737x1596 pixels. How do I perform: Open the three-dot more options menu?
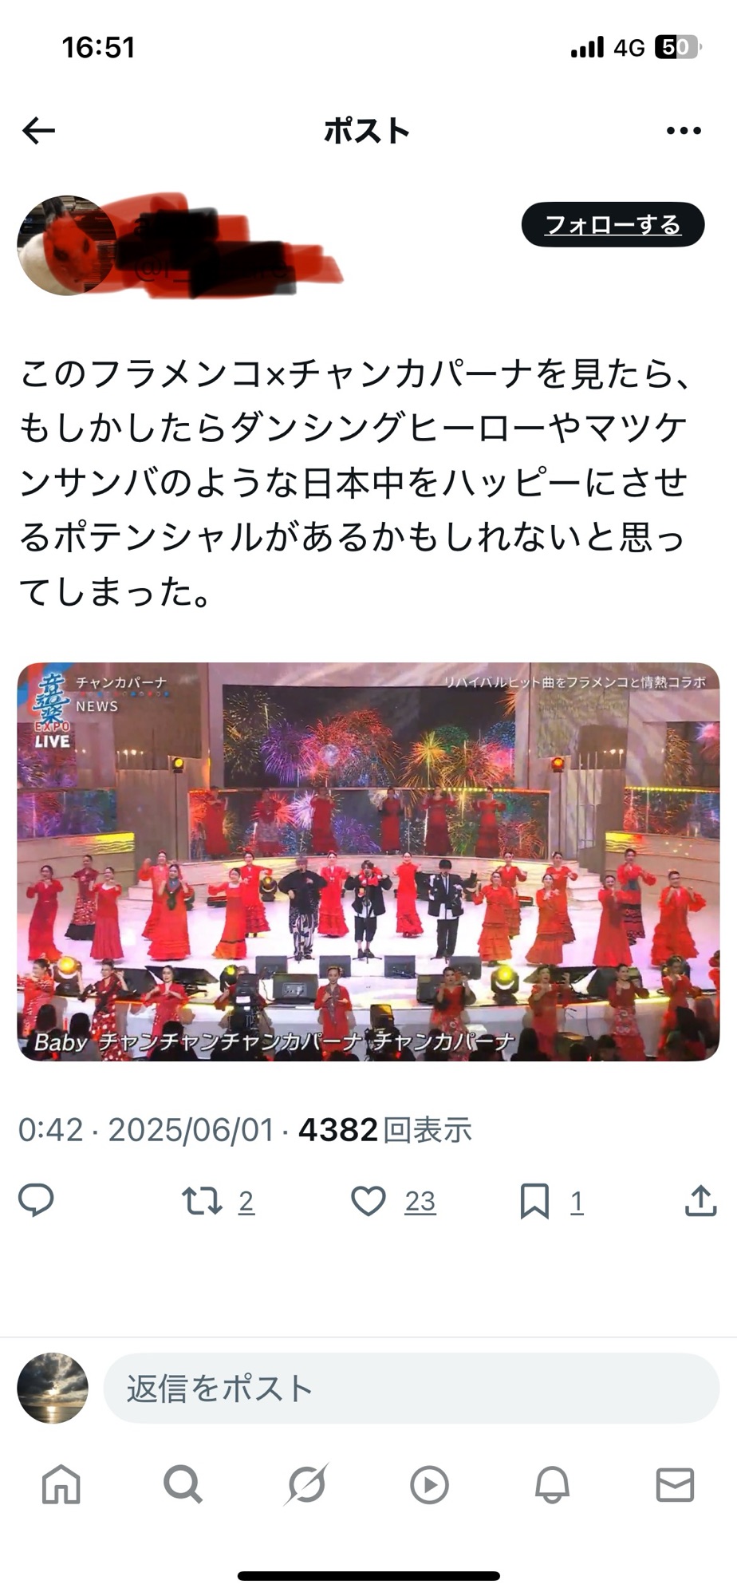(684, 131)
